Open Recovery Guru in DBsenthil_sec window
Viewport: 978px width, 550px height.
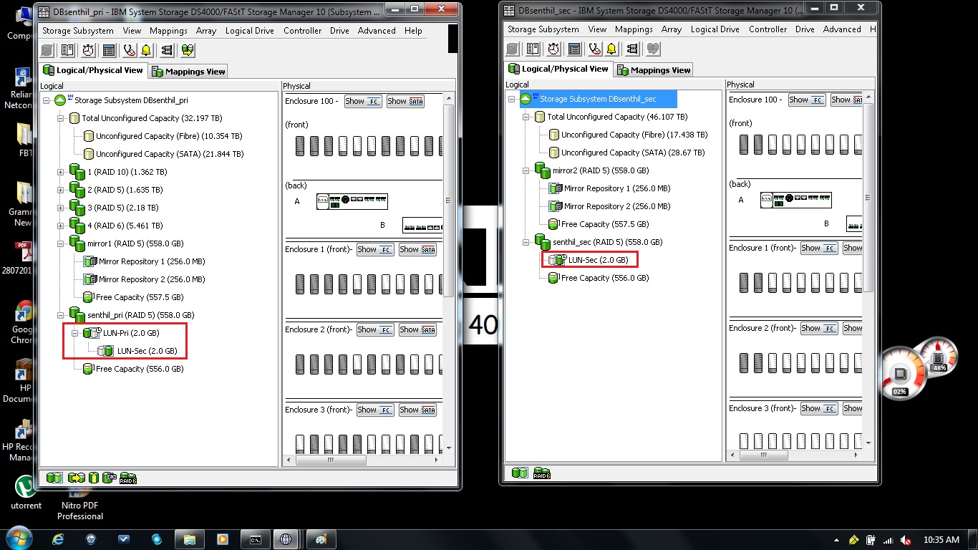594,49
